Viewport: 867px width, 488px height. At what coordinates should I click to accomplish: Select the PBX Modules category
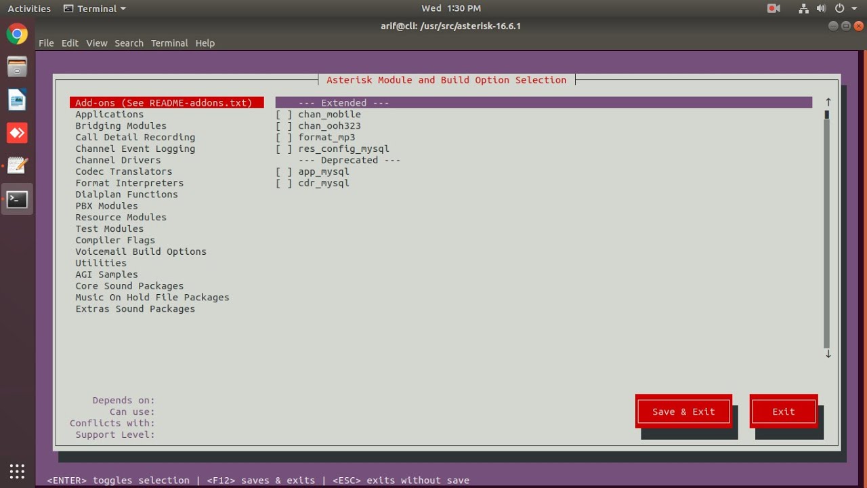(106, 206)
